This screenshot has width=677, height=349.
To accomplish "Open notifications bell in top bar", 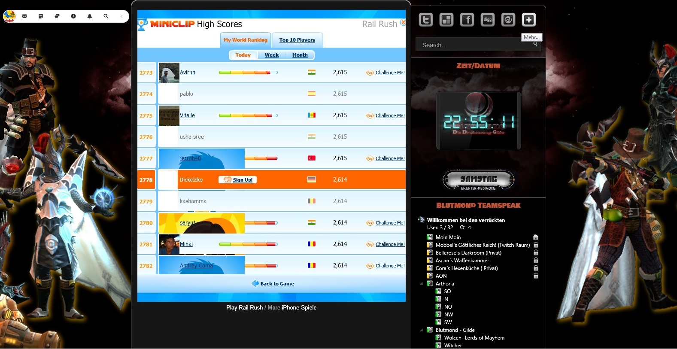I will (x=90, y=16).
